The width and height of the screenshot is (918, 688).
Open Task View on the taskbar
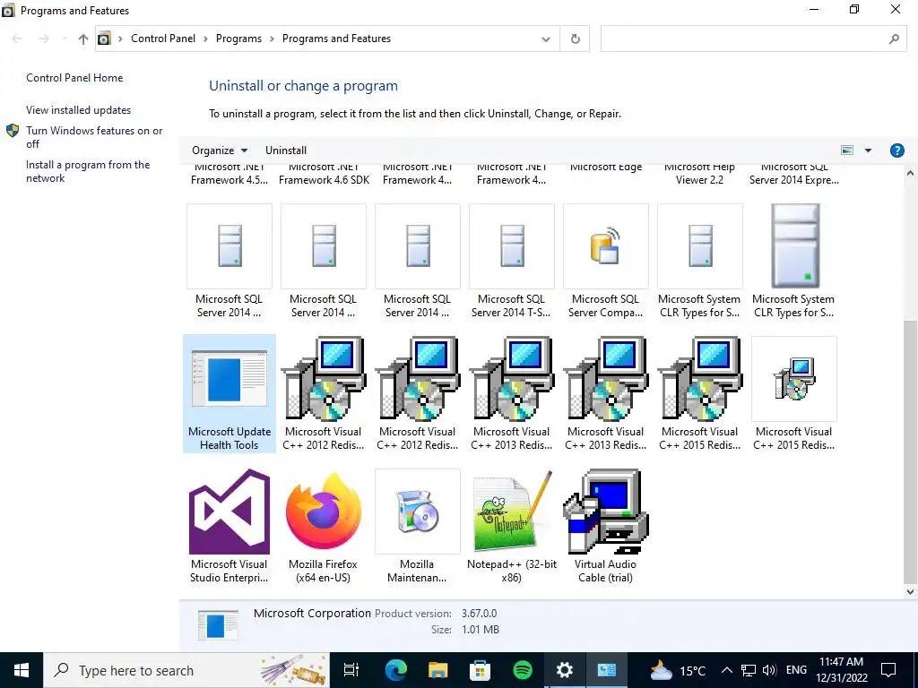pyautogui.click(x=351, y=670)
